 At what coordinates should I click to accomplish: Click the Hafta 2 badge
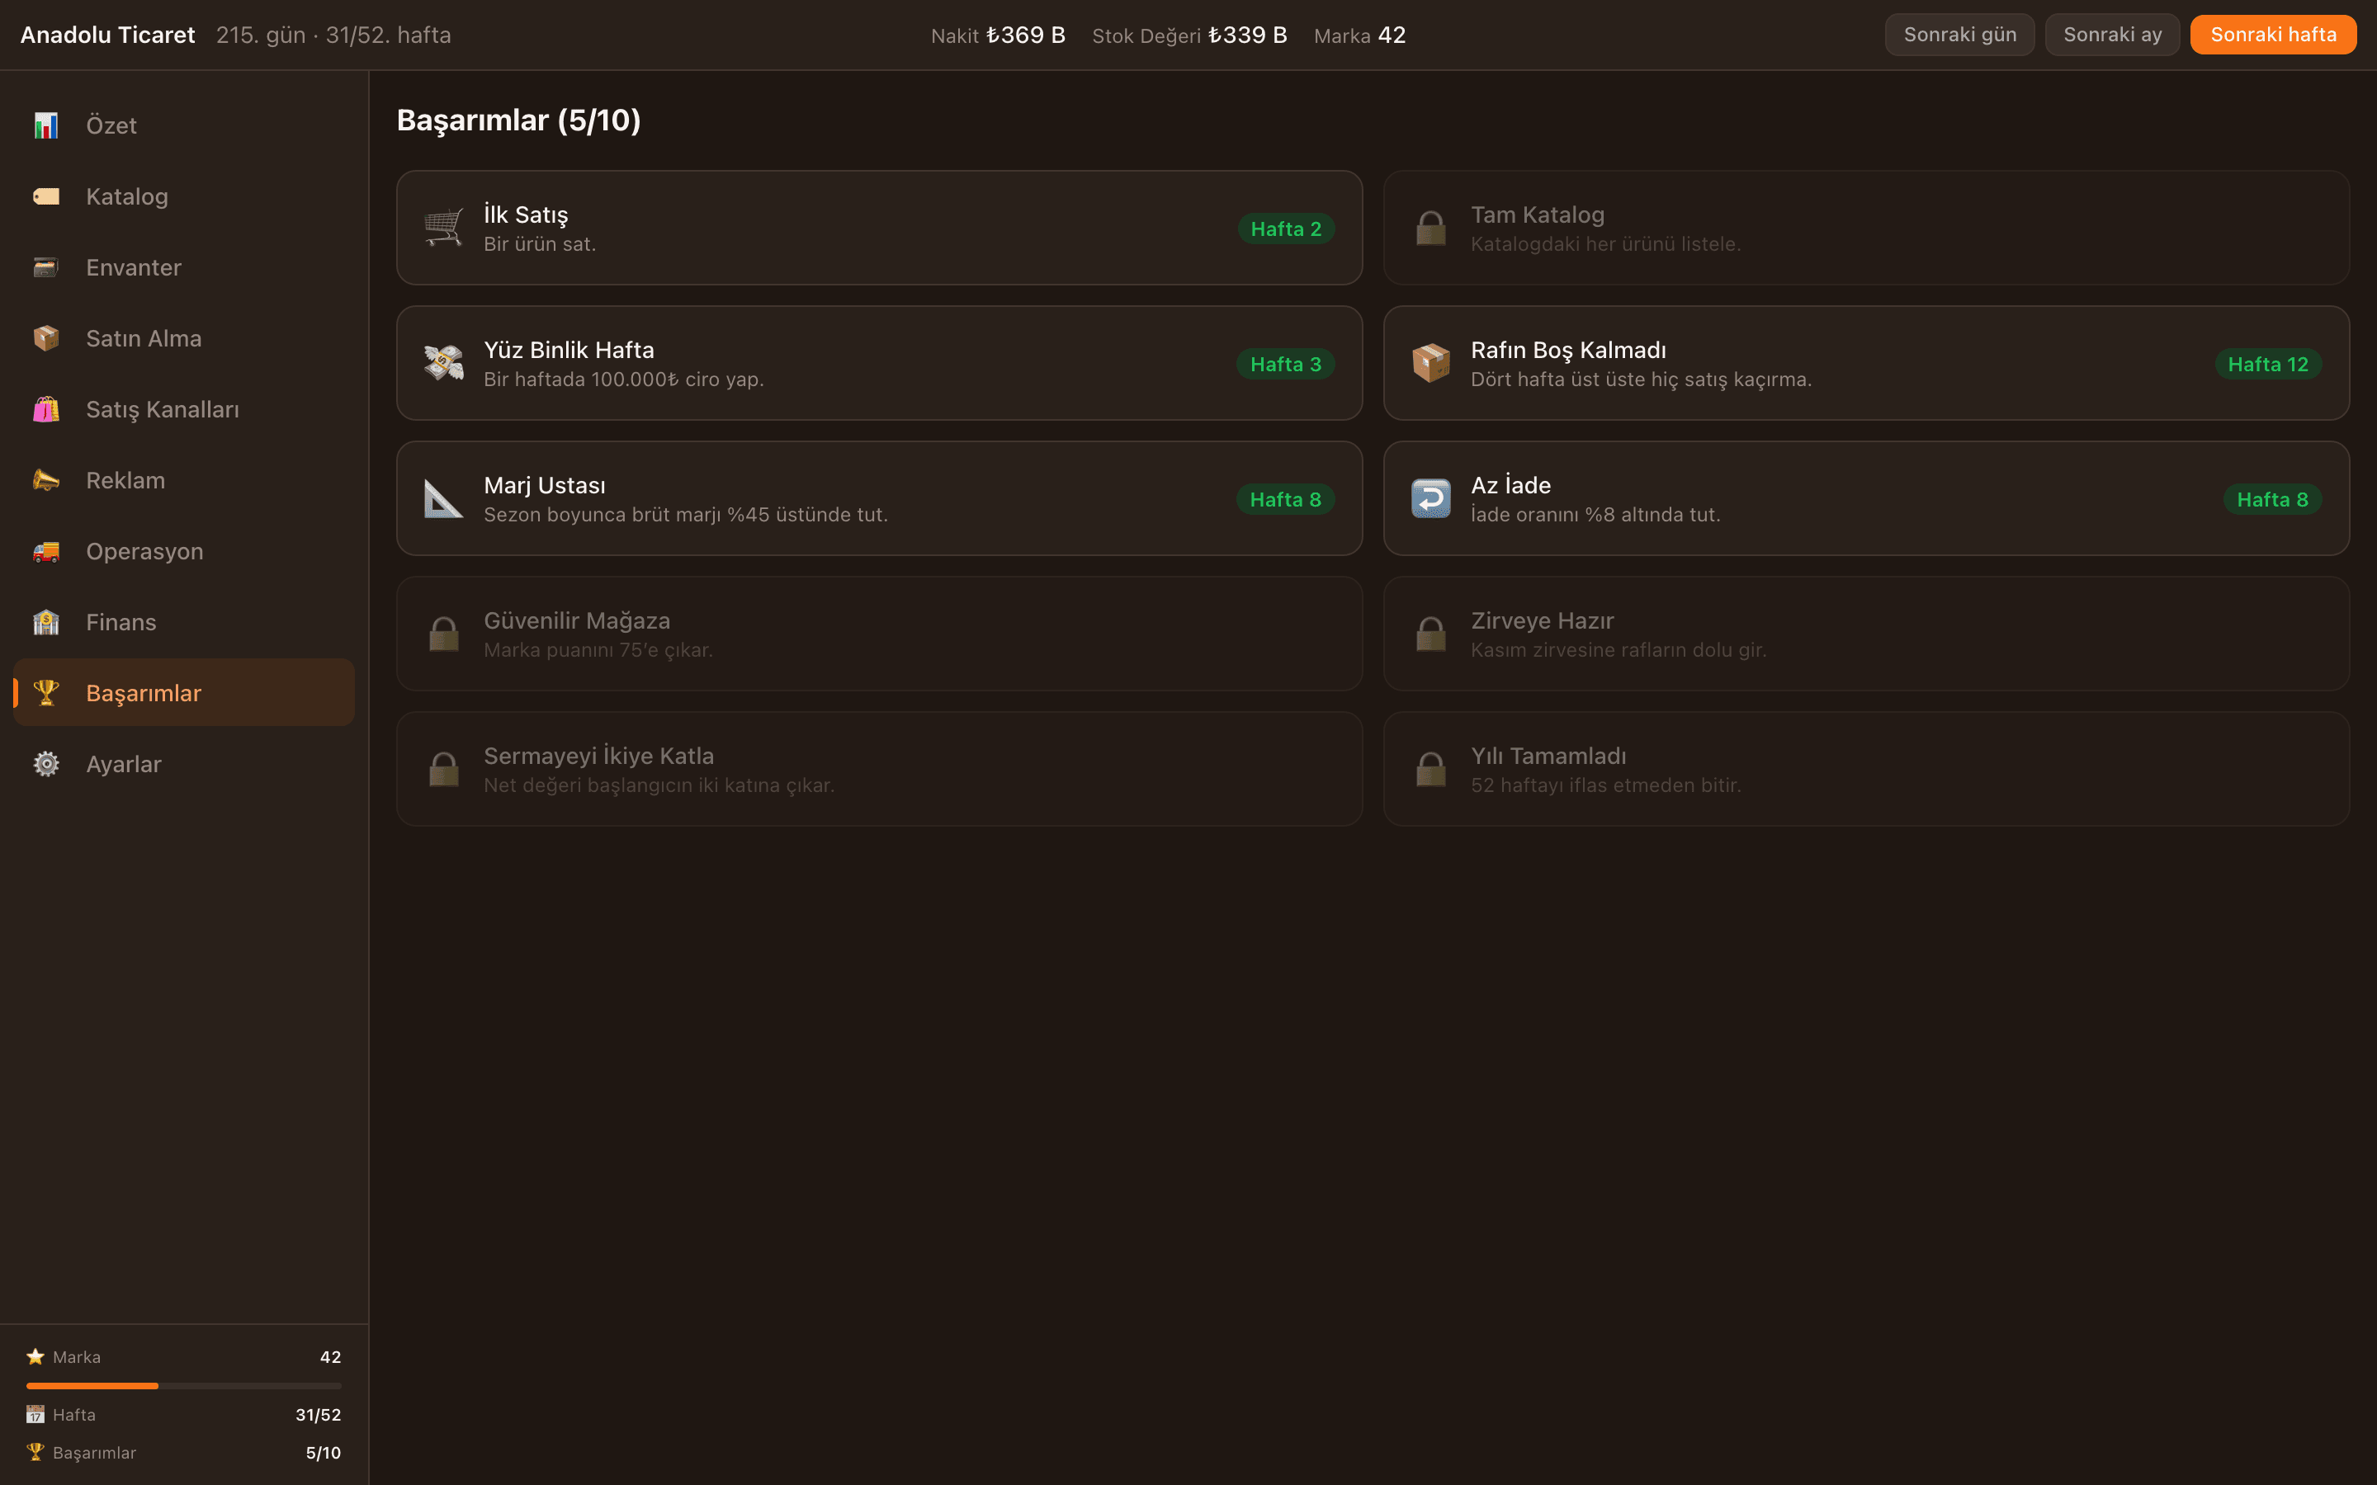point(1286,229)
